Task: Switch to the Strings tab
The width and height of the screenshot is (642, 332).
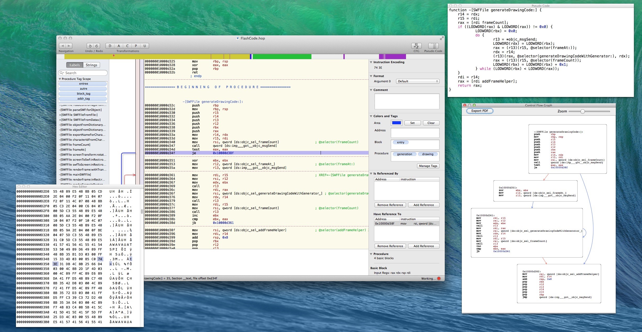Action: point(91,65)
